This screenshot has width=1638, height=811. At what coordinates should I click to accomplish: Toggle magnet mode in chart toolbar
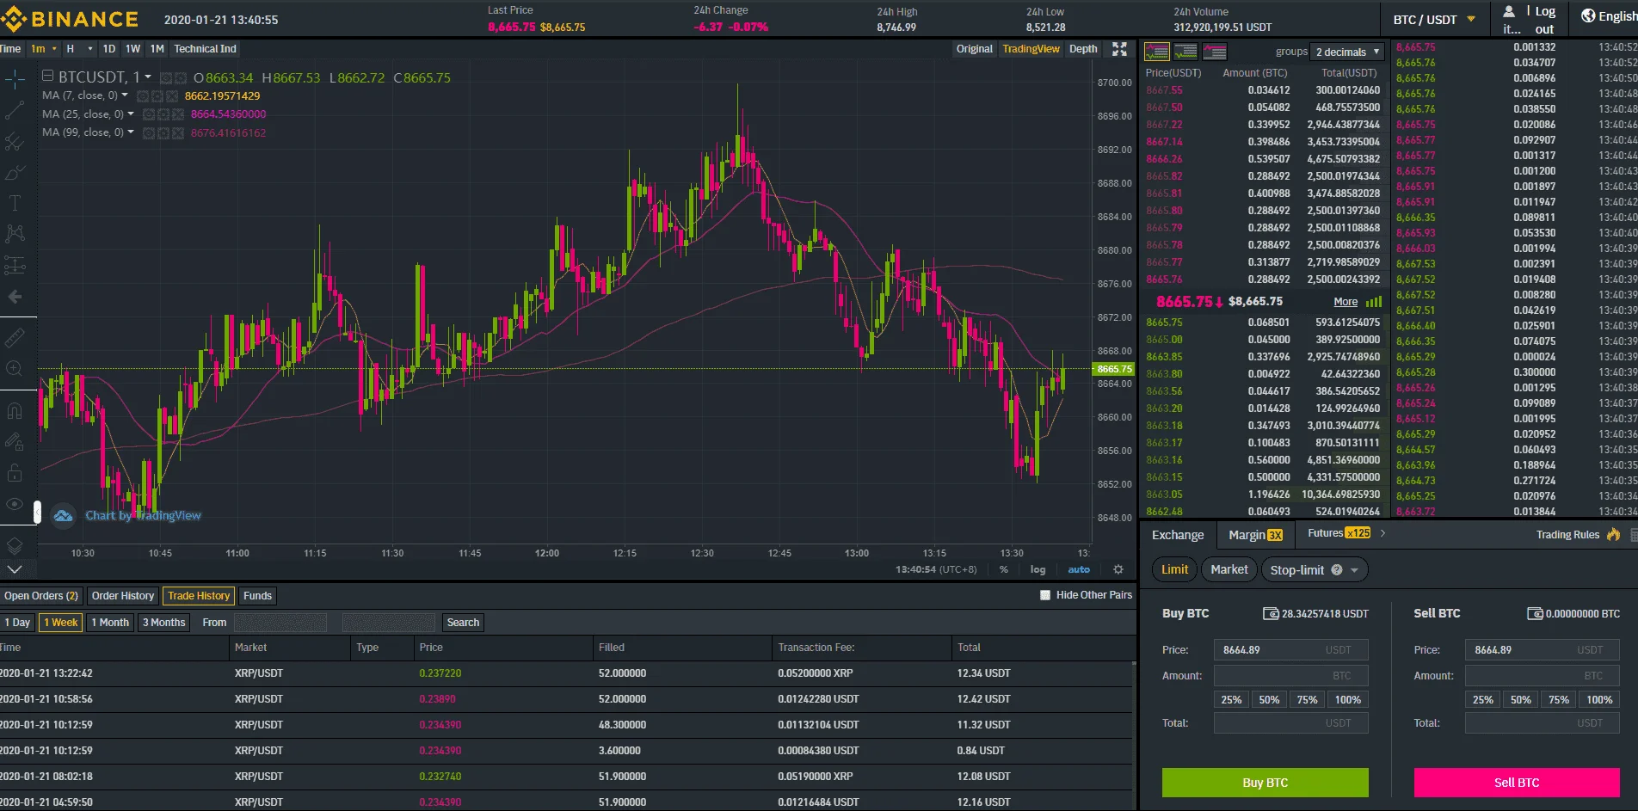pyautogui.click(x=15, y=411)
